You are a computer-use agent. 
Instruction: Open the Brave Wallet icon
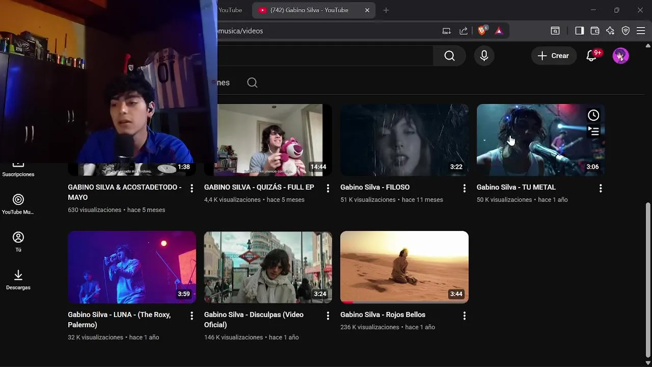click(594, 31)
